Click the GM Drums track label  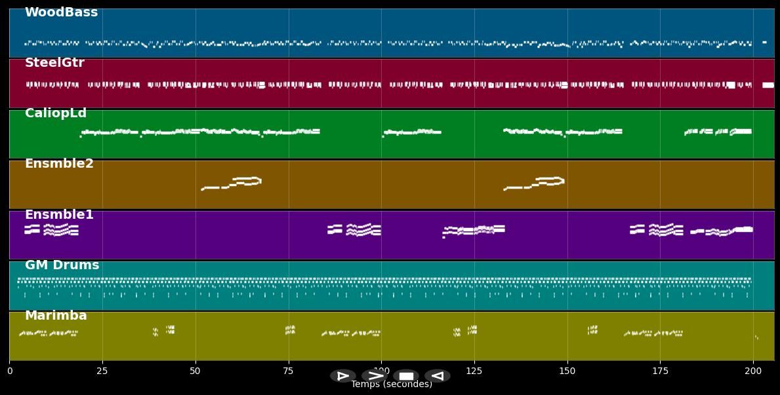pos(62,265)
